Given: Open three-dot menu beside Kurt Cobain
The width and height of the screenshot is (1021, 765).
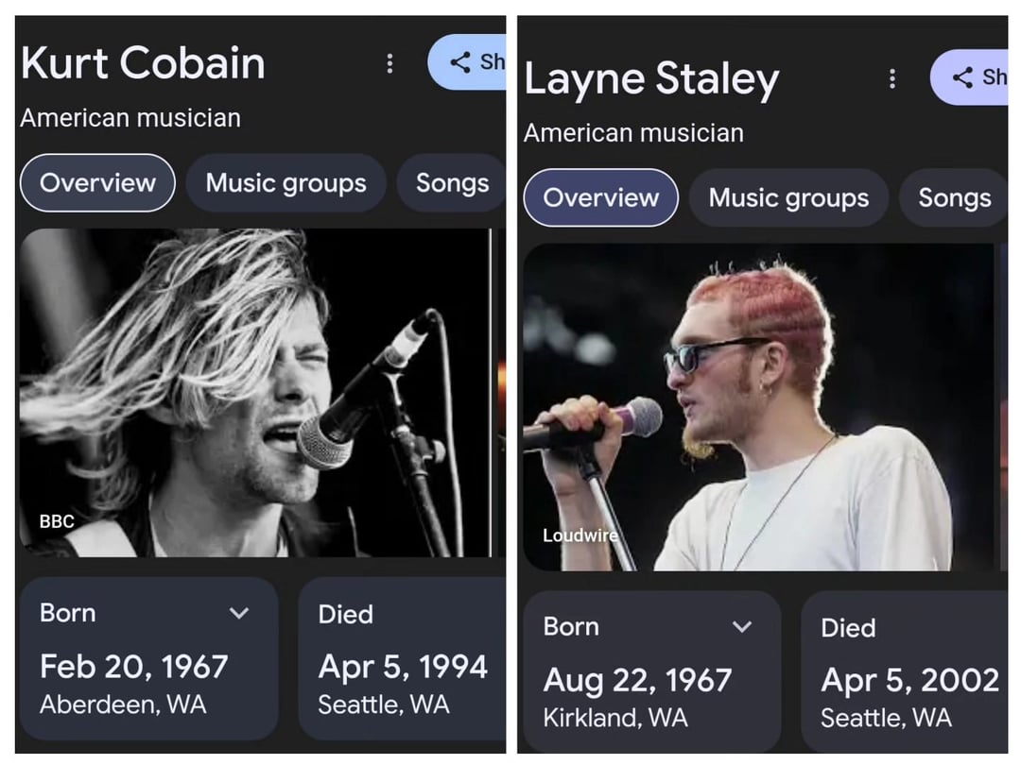Looking at the screenshot, I should tap(389, 63).
